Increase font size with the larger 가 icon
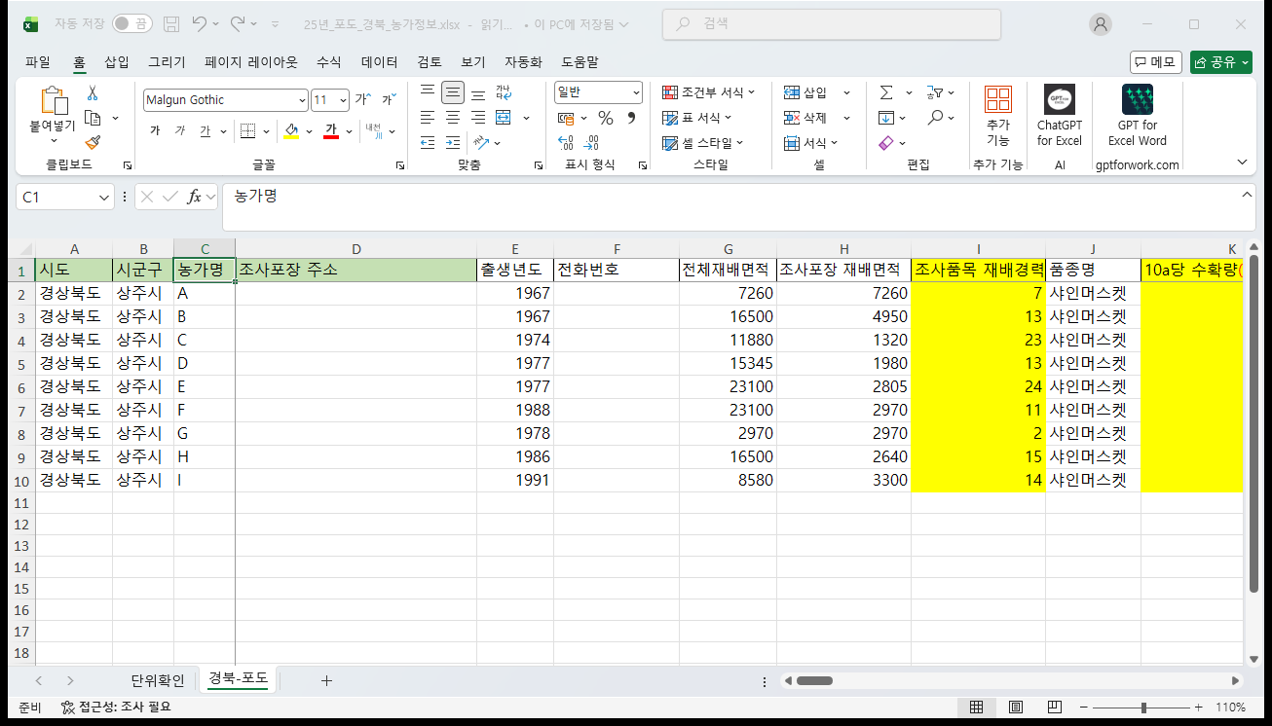This screenshot has width=1272, height=726. point(362,99)
